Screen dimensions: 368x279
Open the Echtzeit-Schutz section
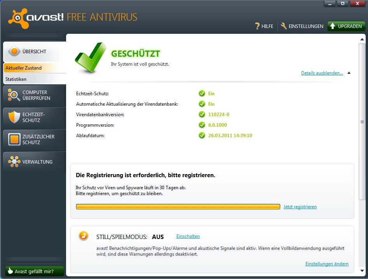[35, 117]
